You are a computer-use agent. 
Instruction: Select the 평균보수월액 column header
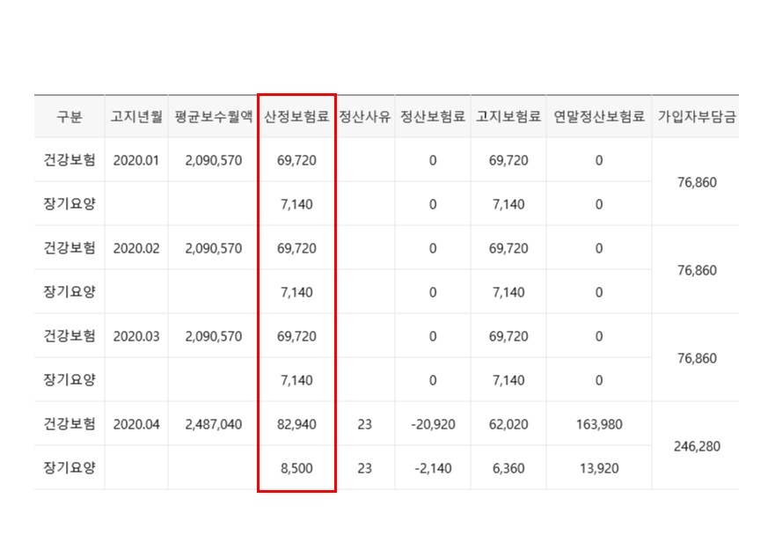(x=214, y=117)
